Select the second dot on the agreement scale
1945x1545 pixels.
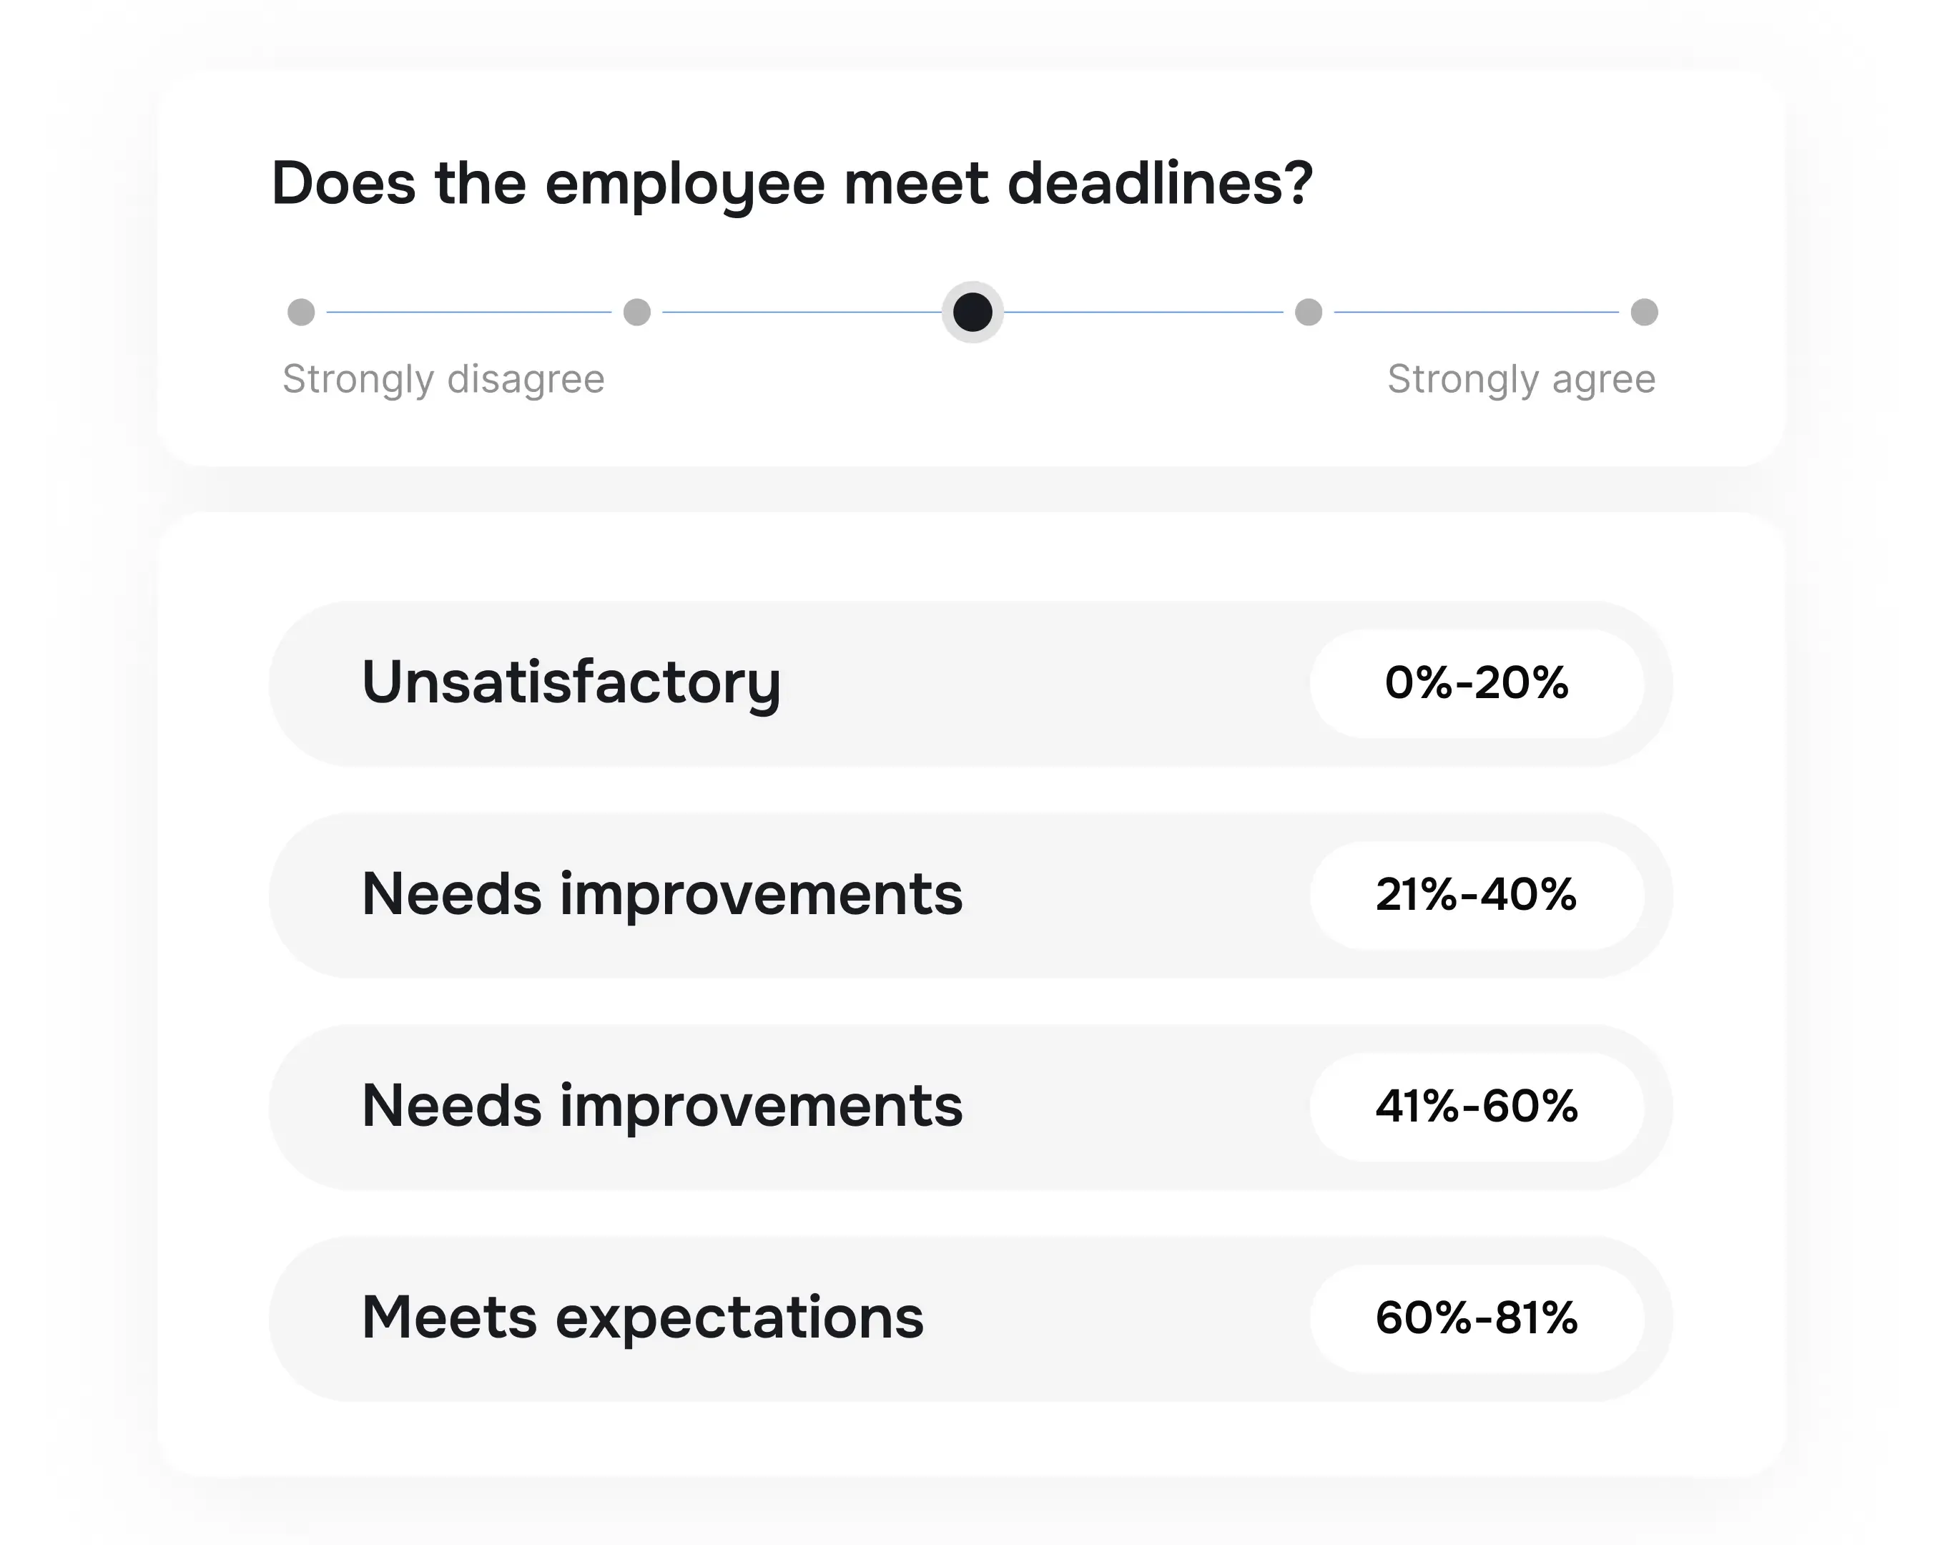pyautogui.click(x=637, y=313)
